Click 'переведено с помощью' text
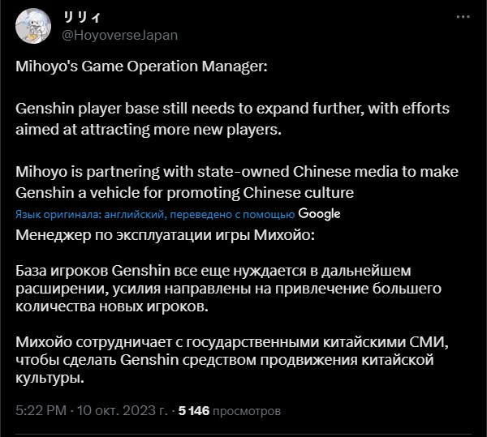Image resolution: width=487 pixels, height=437 pixels. click(242, 214)
